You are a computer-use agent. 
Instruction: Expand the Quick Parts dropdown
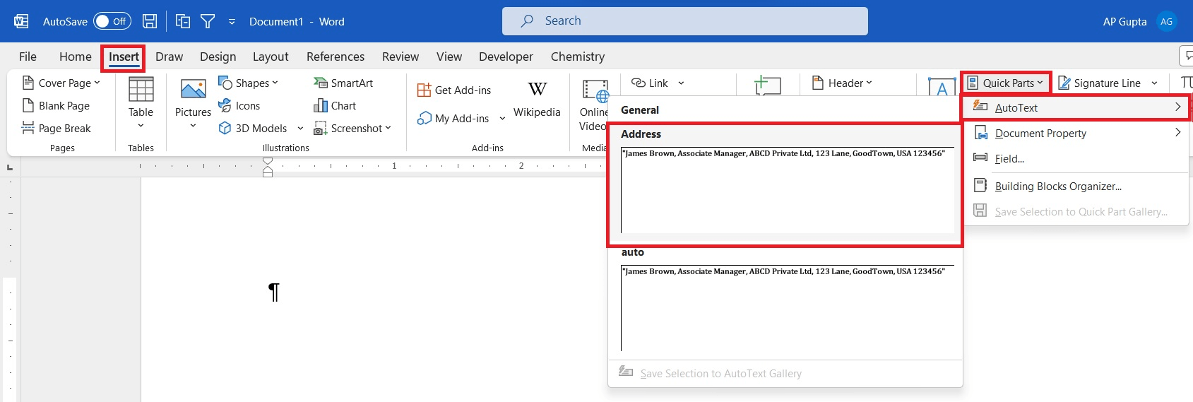[1005, 83]
